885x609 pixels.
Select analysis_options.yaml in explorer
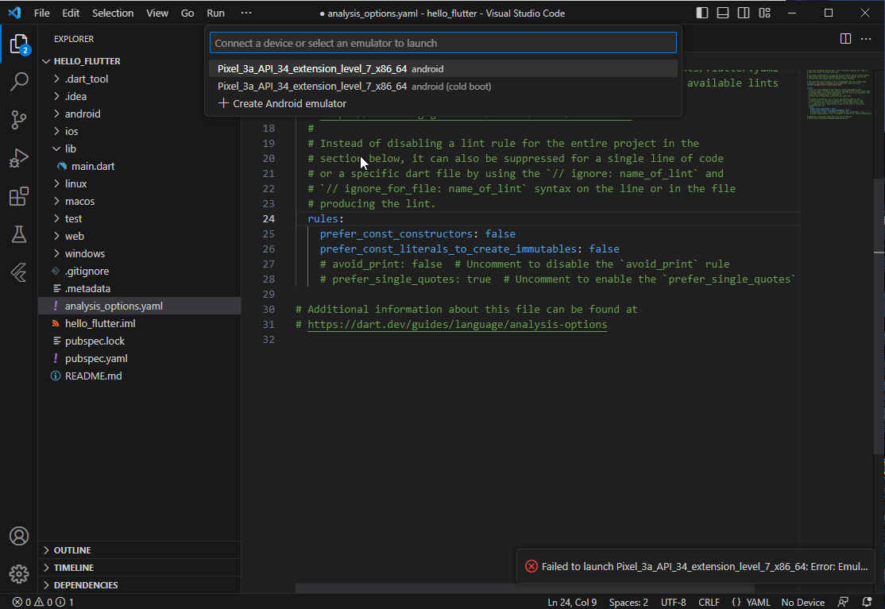139,306
